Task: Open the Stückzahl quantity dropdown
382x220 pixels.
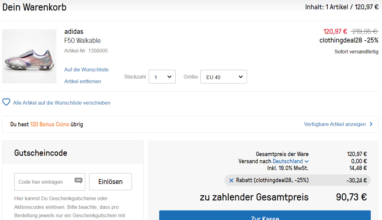Action: pos(162,77)
